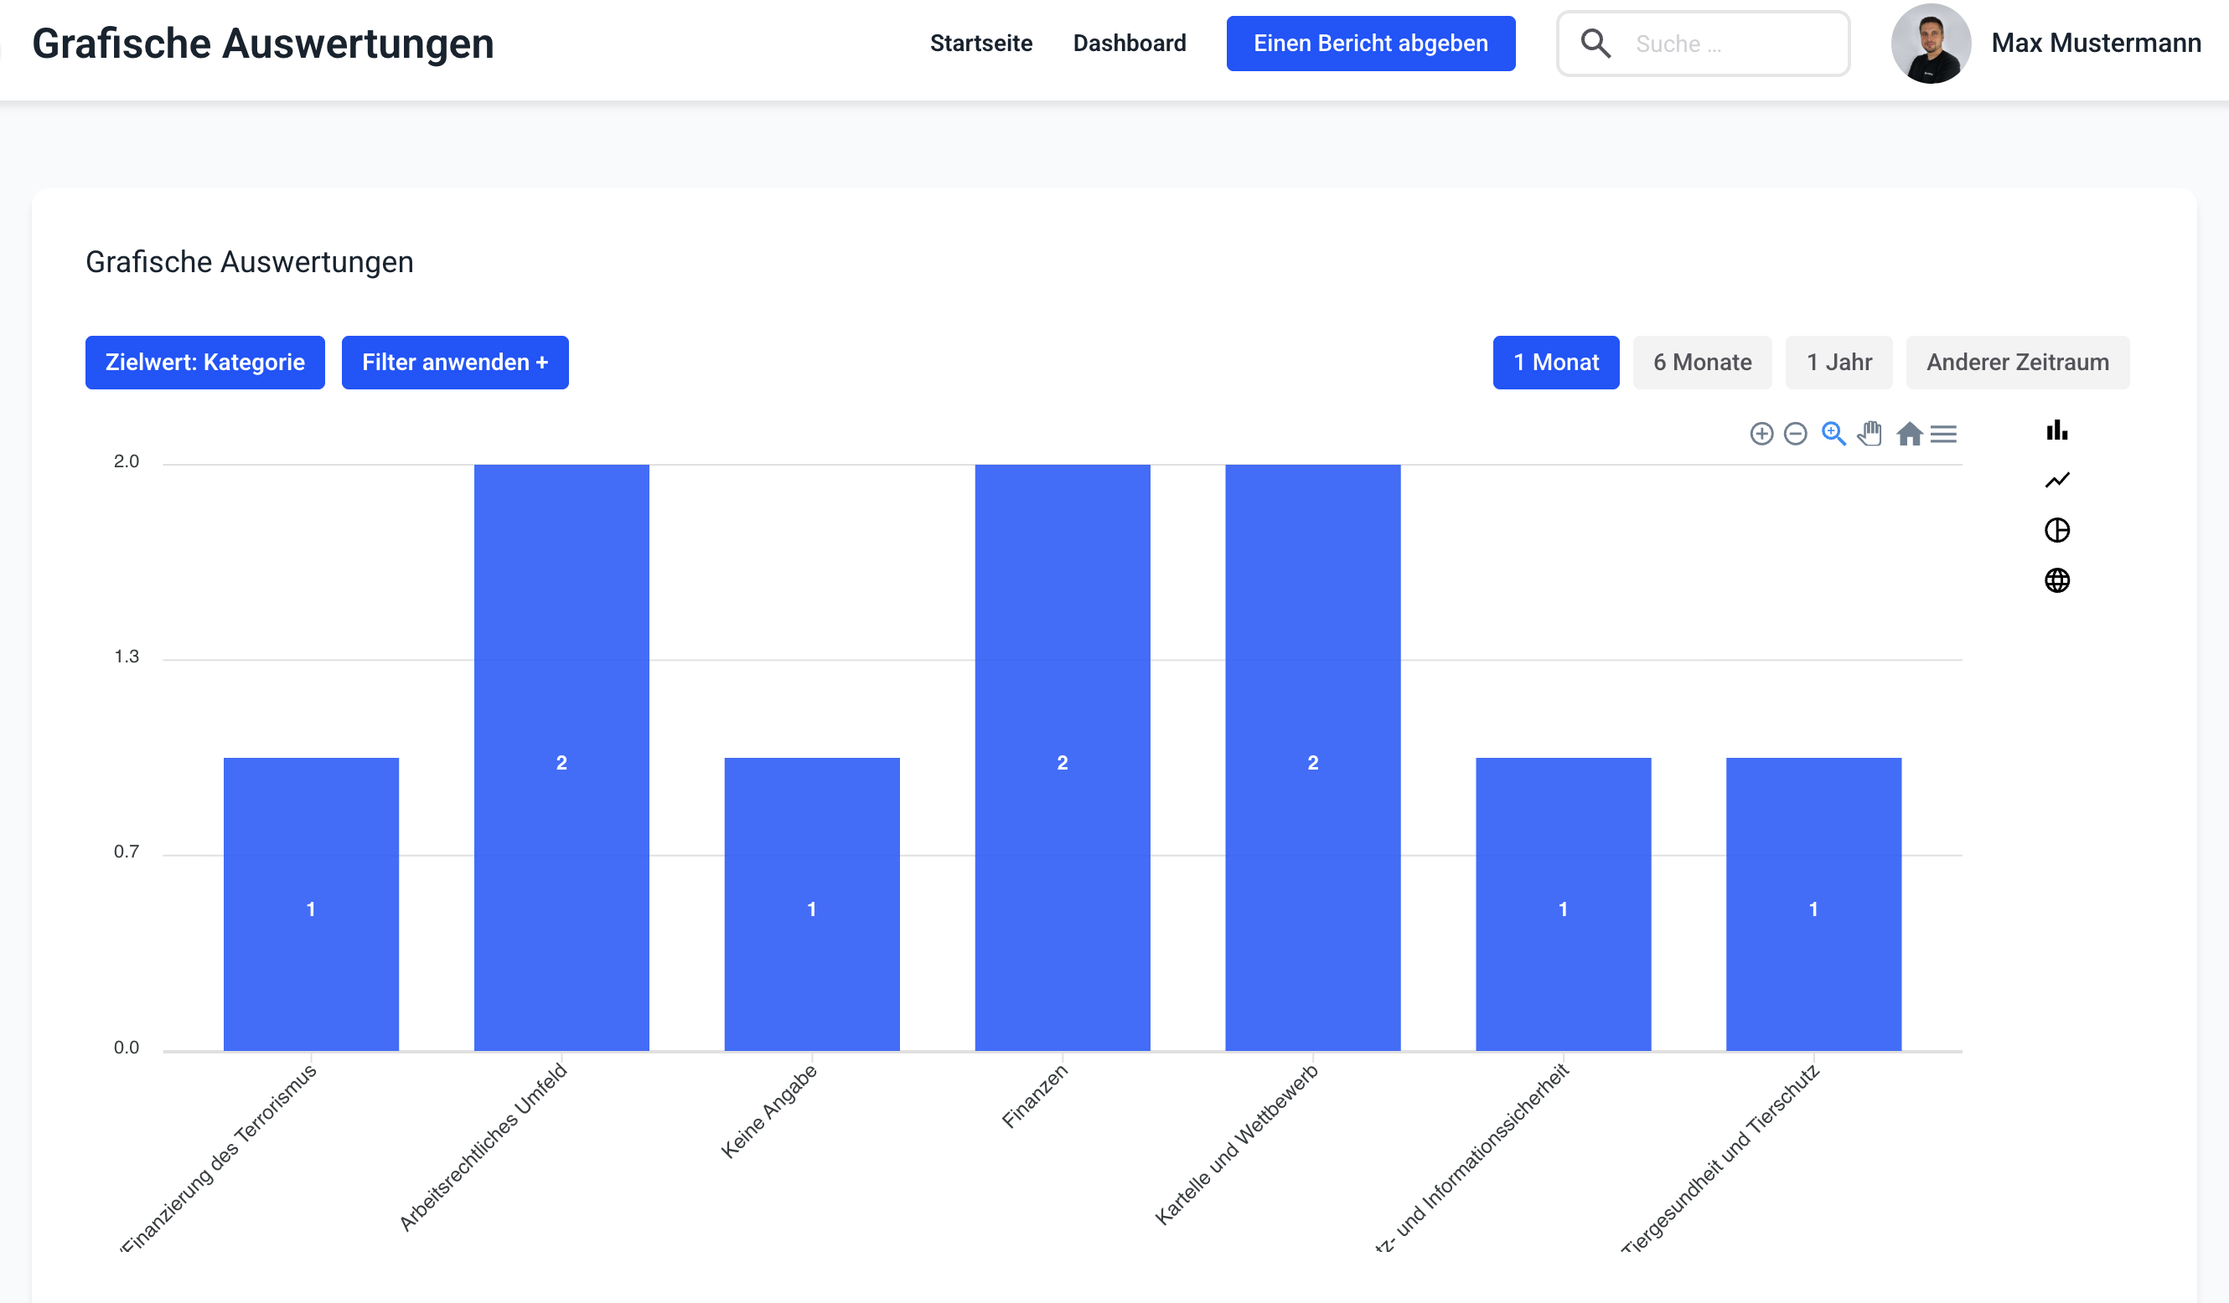
Task: Open Dashboard from top navigation
Action: (x=1129, y=44)
